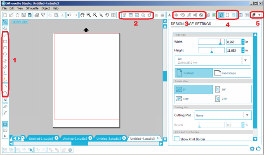Open the Cutting Mat dropdown
The width and height of the screenshot is (264, 155).
[x=223, y=115]
